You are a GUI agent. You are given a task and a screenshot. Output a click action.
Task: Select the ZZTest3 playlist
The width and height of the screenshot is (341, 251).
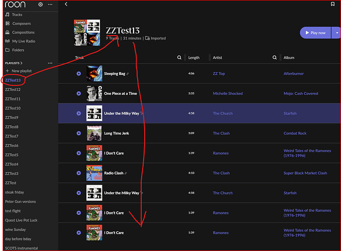pos(12,174)
